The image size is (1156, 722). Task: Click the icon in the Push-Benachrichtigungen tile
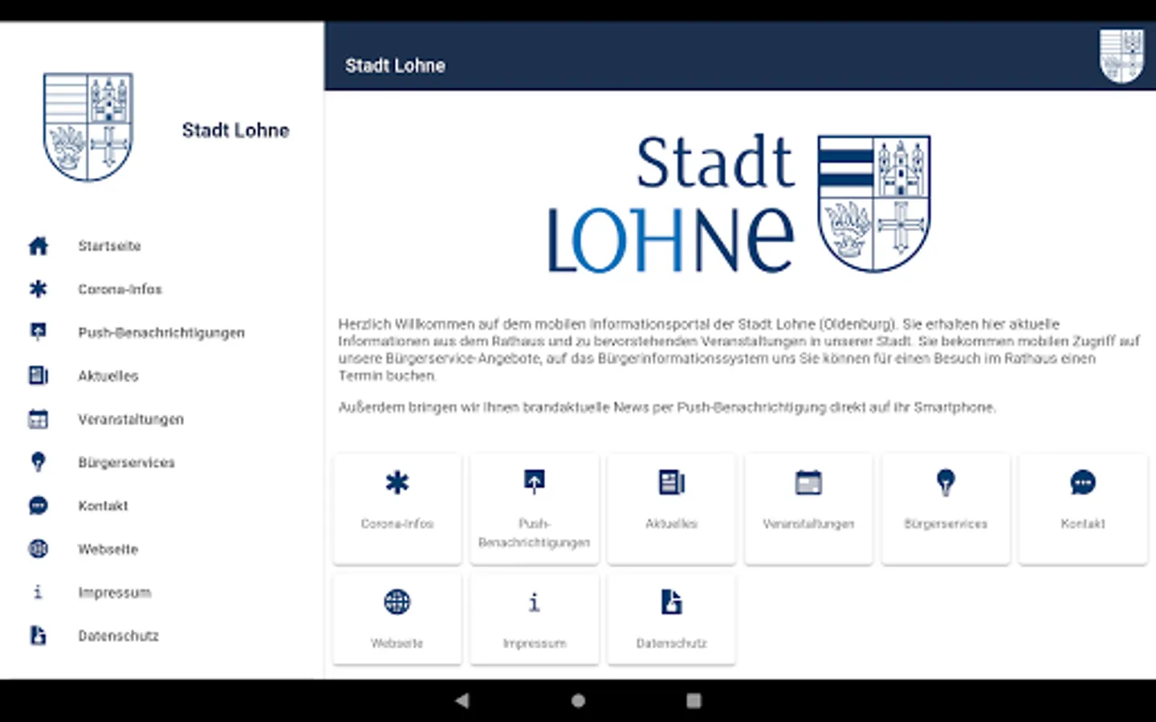pyautogui.click(x=535, y=481)
